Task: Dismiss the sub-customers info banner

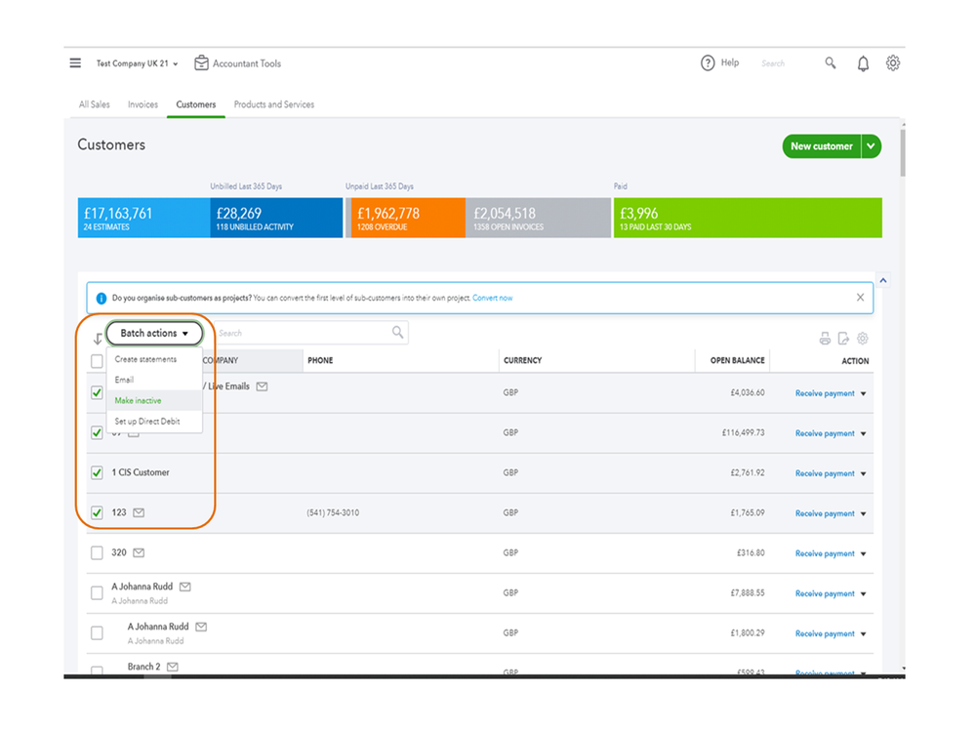Action: 860,297
